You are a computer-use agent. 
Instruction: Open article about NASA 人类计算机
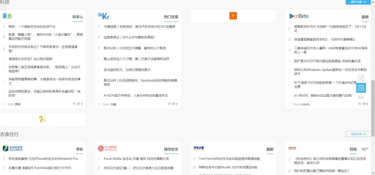pyautogui.click(x=45, y=36)
